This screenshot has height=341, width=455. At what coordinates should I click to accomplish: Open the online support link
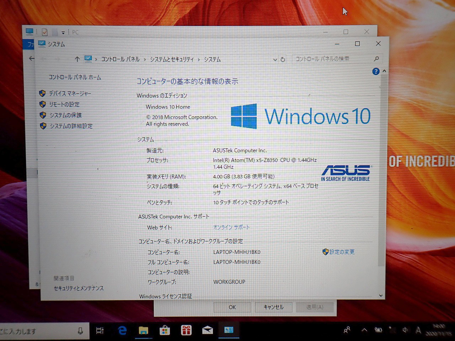pyautogui.click(x=231, y=227)
